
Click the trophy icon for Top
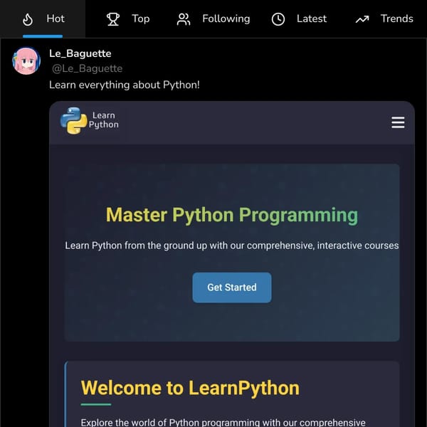113,19
